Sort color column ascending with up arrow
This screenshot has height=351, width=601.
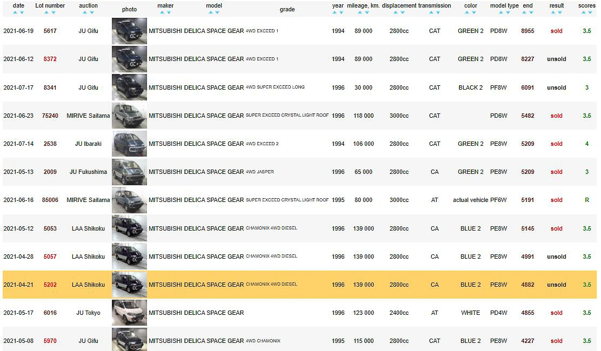click(x=467, y=12)
